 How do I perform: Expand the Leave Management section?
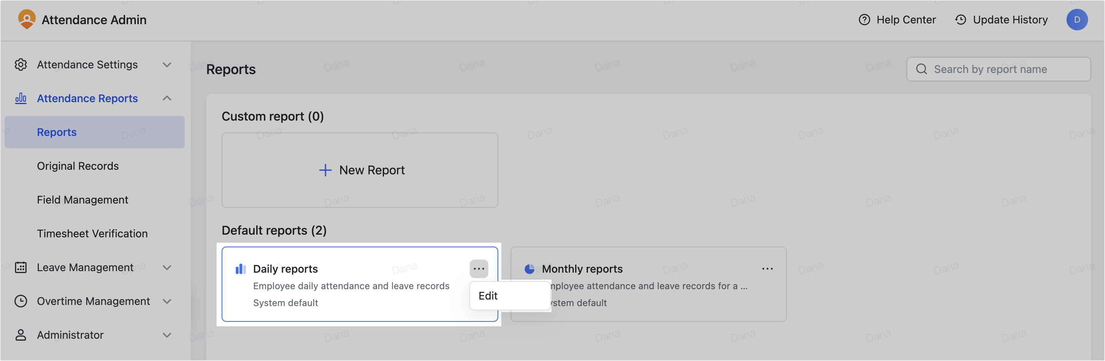(167, 267)
